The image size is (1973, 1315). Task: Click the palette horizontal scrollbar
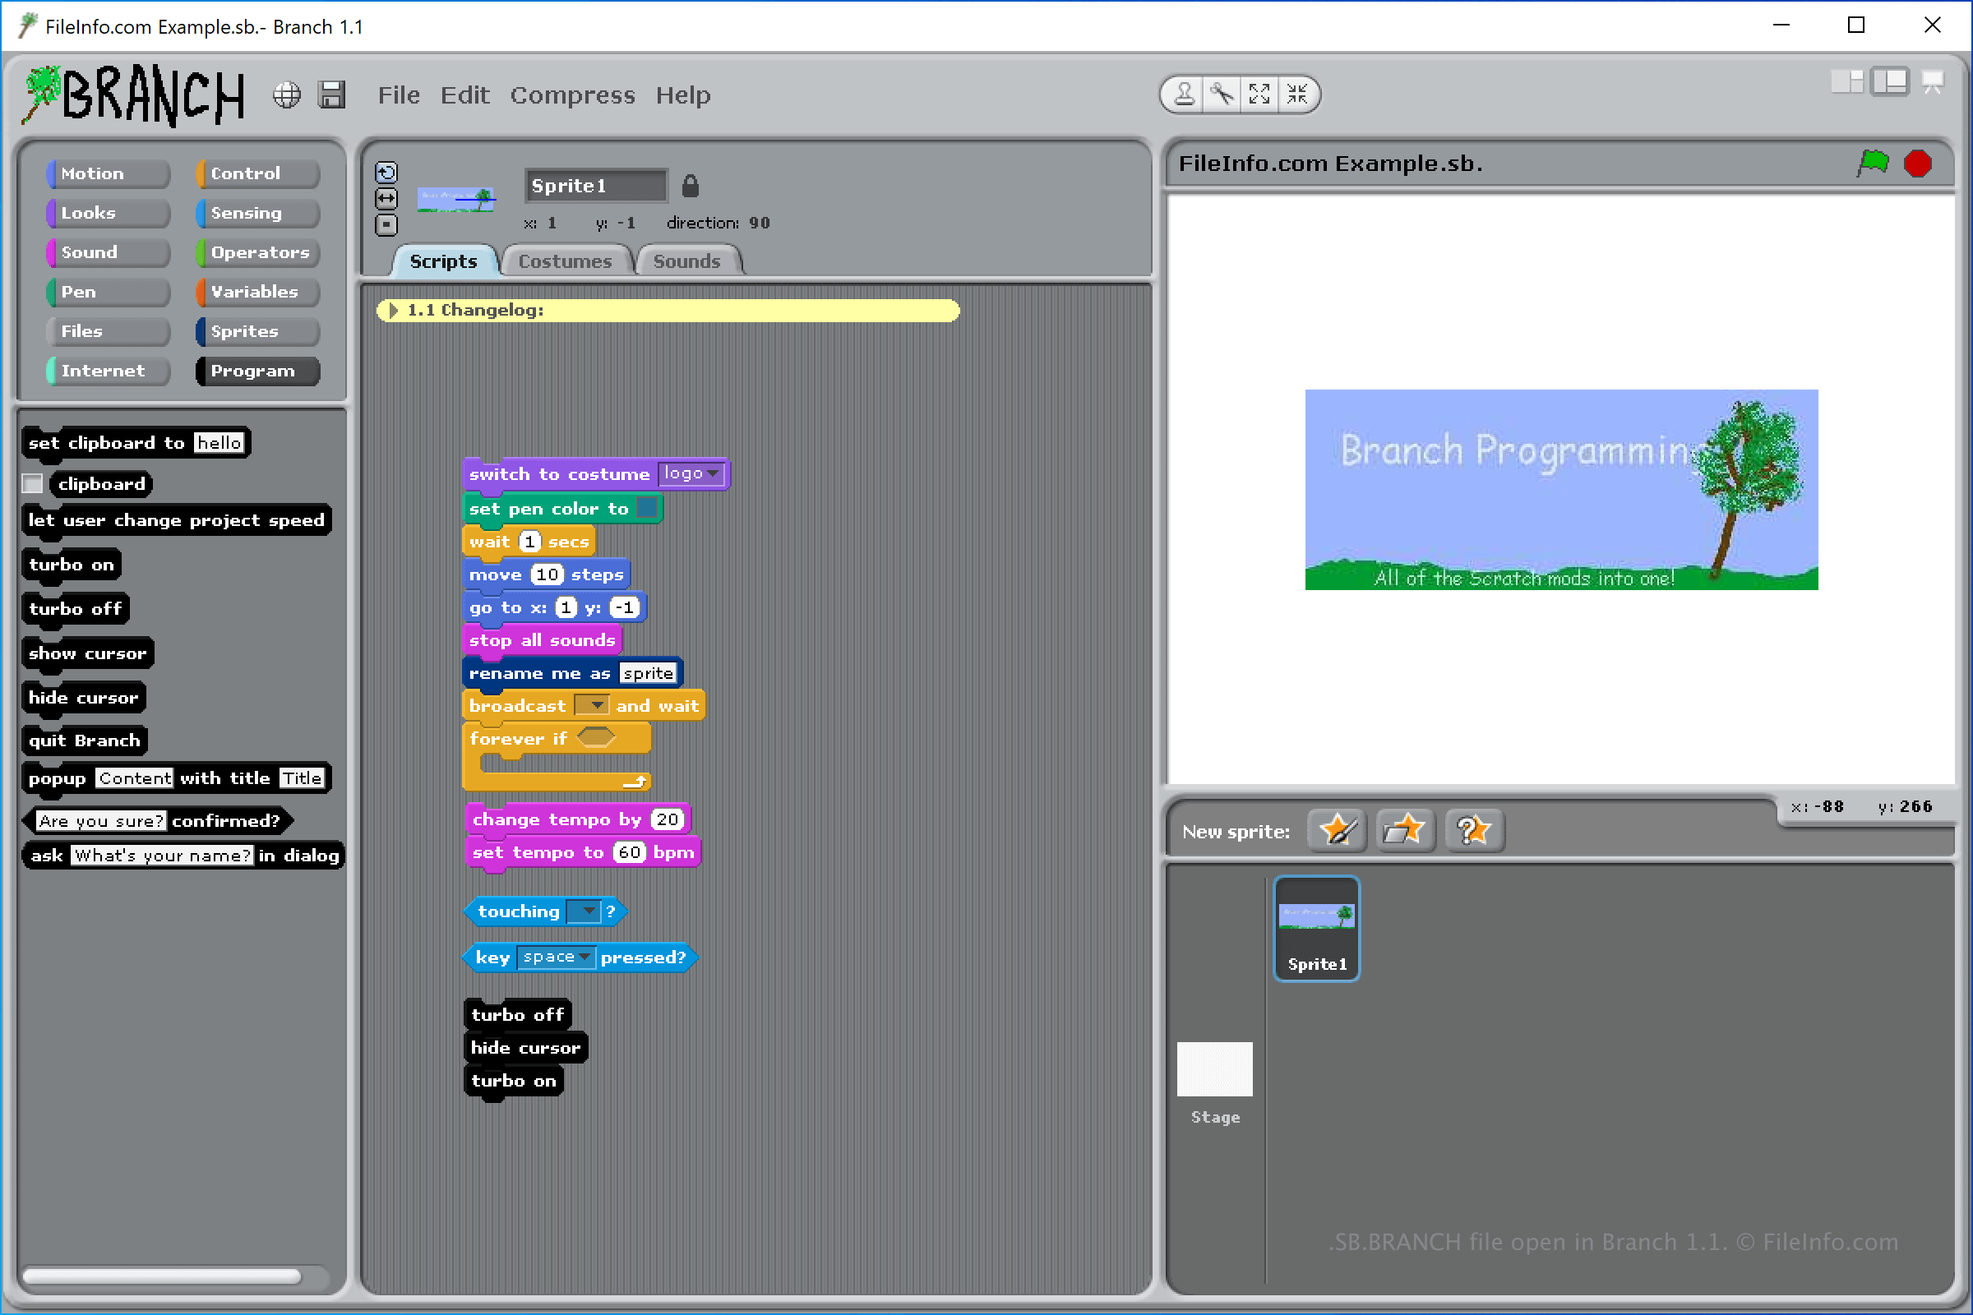(163, 1276)
